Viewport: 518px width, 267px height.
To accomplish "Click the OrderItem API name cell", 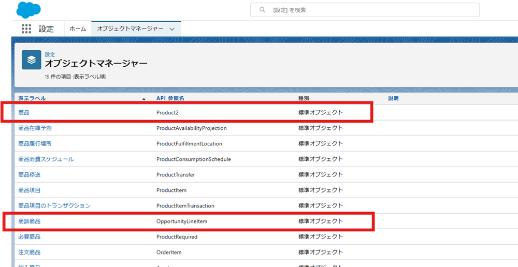I will pos(168,252).
